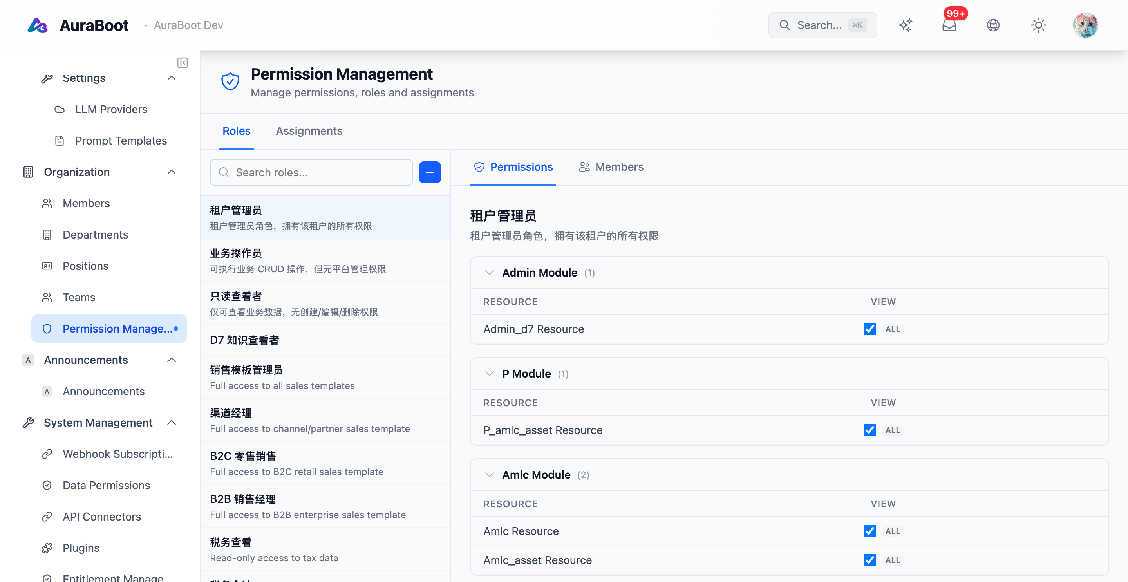Select the 渠道经理 role
This screenshot has height=582, width=1128.
pyautogui.click(x=325, y=420)
